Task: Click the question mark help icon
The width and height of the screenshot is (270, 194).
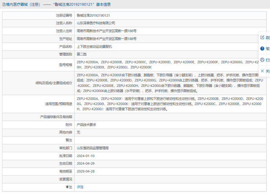Action: pyautogui.click(x=262, y=48)
